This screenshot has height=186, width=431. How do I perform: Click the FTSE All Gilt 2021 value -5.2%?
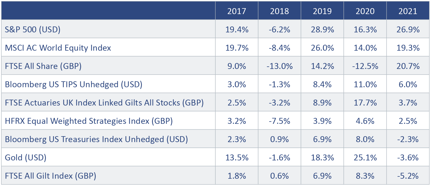tap(408, 176)
